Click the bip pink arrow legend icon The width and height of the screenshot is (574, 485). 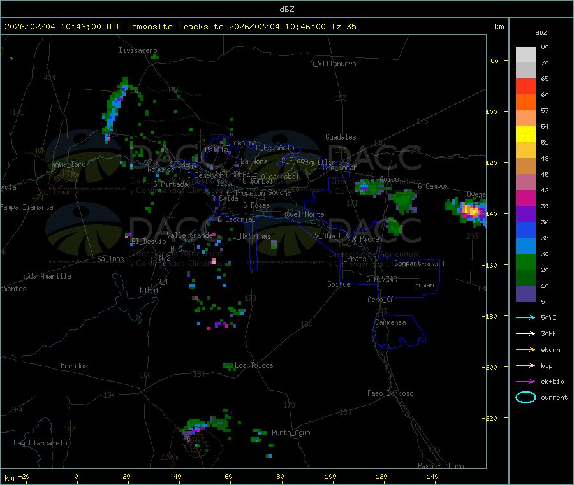(x=526, y=365)
